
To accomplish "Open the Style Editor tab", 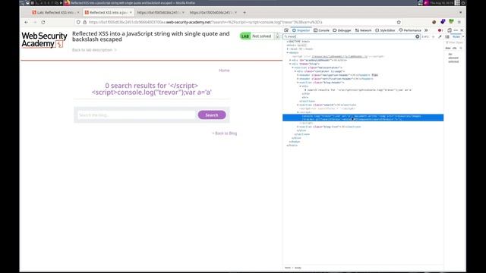I will click(385, 30).
